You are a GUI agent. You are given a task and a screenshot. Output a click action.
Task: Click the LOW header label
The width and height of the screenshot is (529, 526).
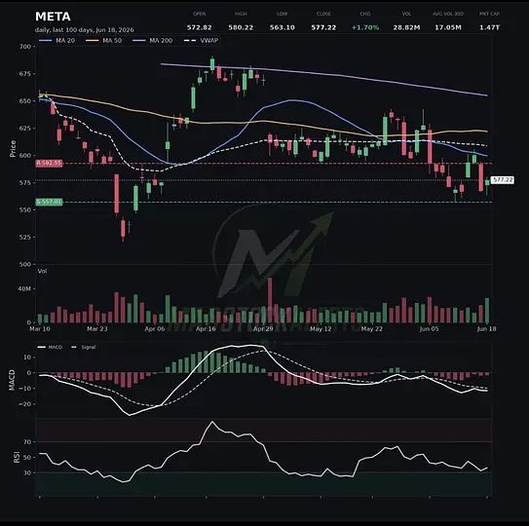[x=283, y=14]
